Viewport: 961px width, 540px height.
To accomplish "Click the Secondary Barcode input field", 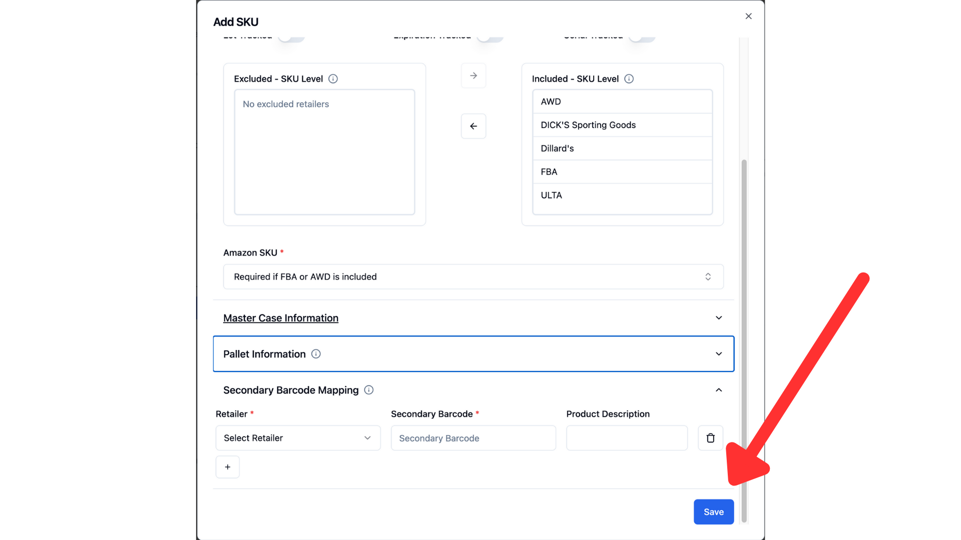I will [x=473, y=438].
